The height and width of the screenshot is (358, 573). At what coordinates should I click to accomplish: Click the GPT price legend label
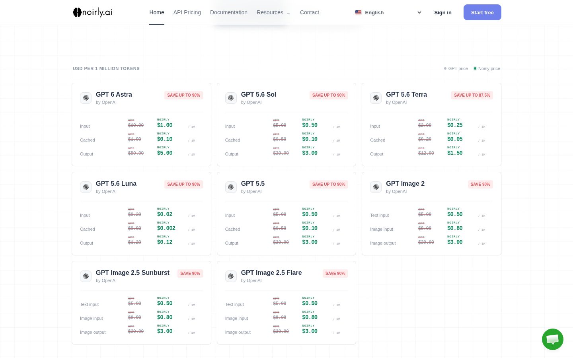pos(458,68)
